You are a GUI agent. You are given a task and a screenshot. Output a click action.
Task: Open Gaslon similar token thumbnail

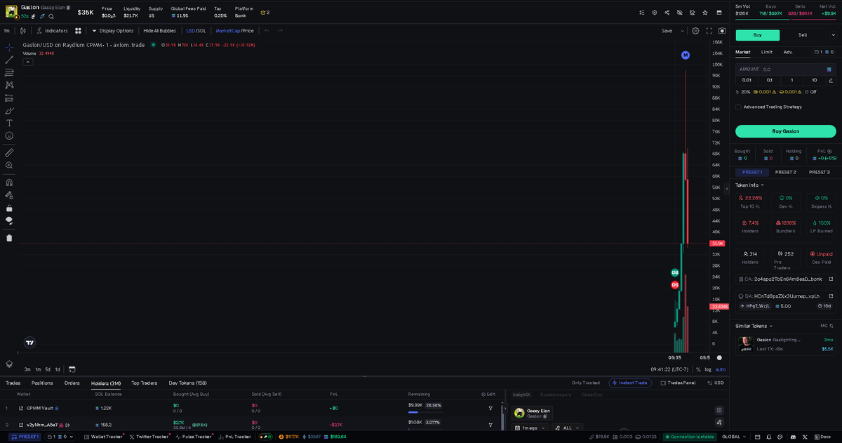pyautogui.click(x=746, y=344)
